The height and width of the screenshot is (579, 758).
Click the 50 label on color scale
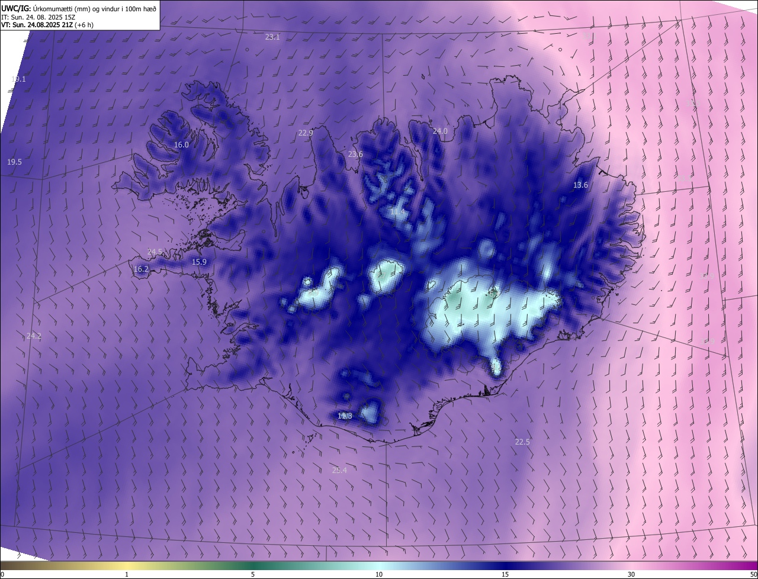753,574
